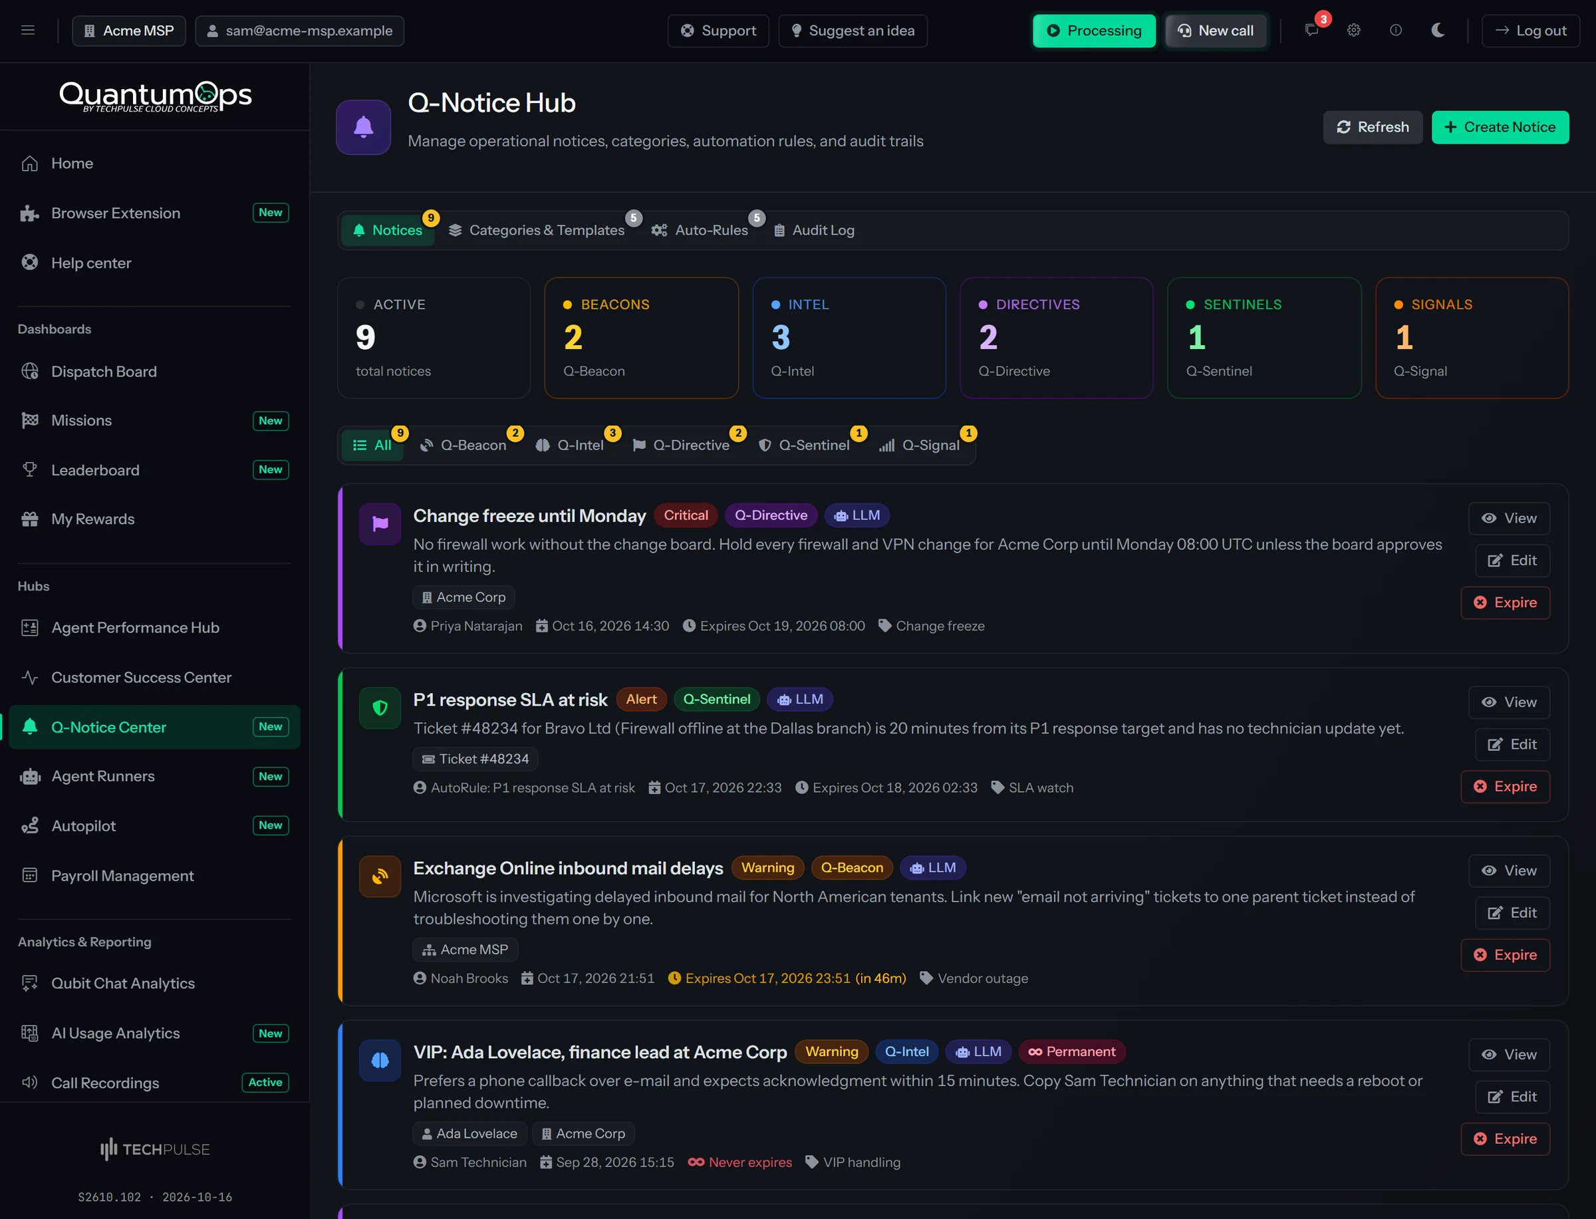Filter notices by Q-Intel
This screenshot has height=1219, width=1596.
pyautogui.click(x=570, y=445)
